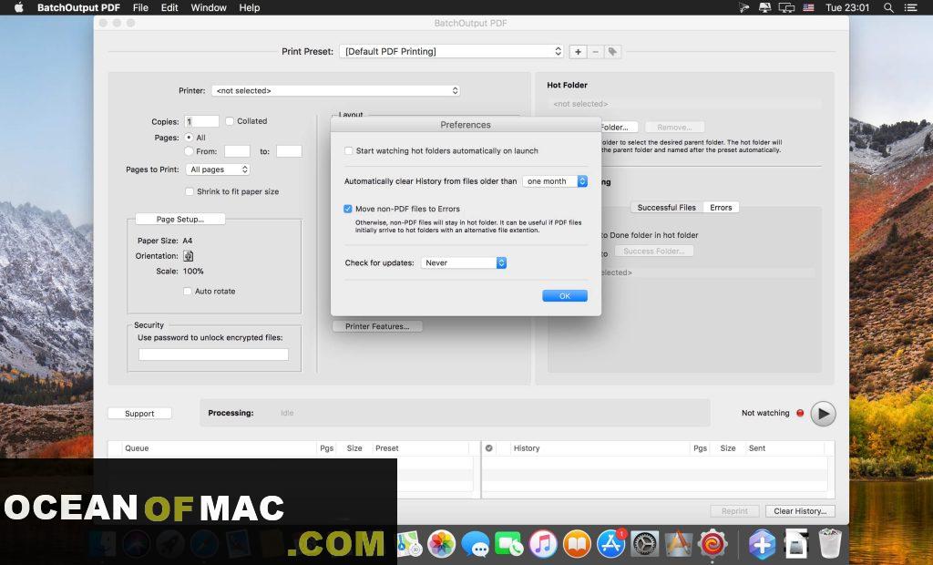The width and height of the screenshot is (933, 565).
Task: Click the US flag input source icon
Action: [809, 7]
